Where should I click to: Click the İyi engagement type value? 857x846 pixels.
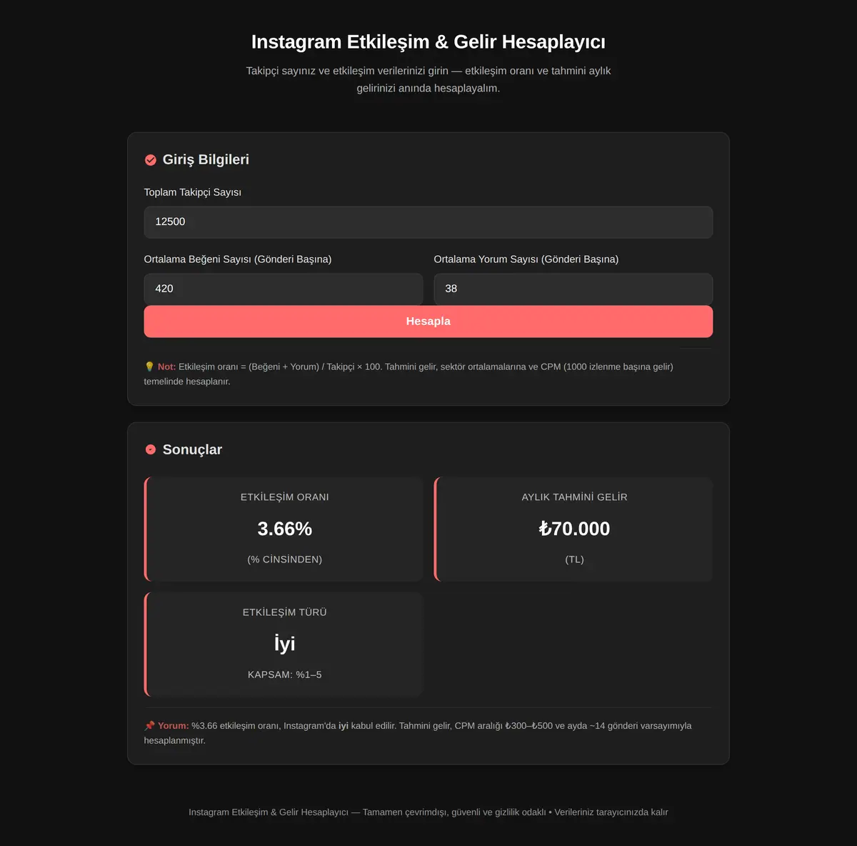click(x=285, y=644)
